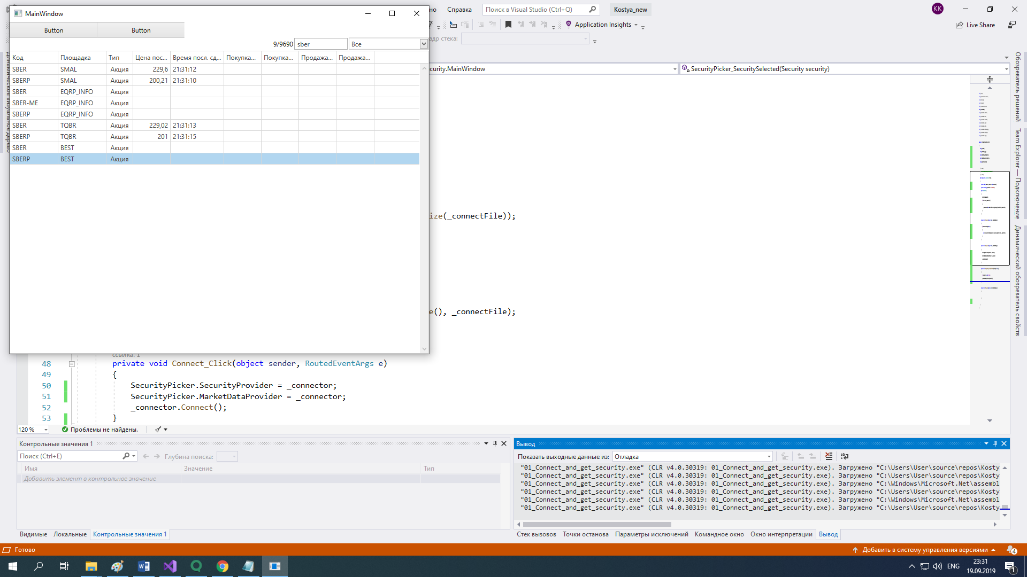Select the SBERP TQBR row
The width and height of the screenshot is (1027, 577).
click(x=214, y=137)
